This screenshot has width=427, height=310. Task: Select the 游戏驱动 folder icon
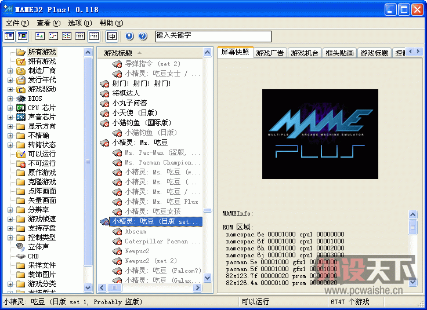(x=21, y=89)
